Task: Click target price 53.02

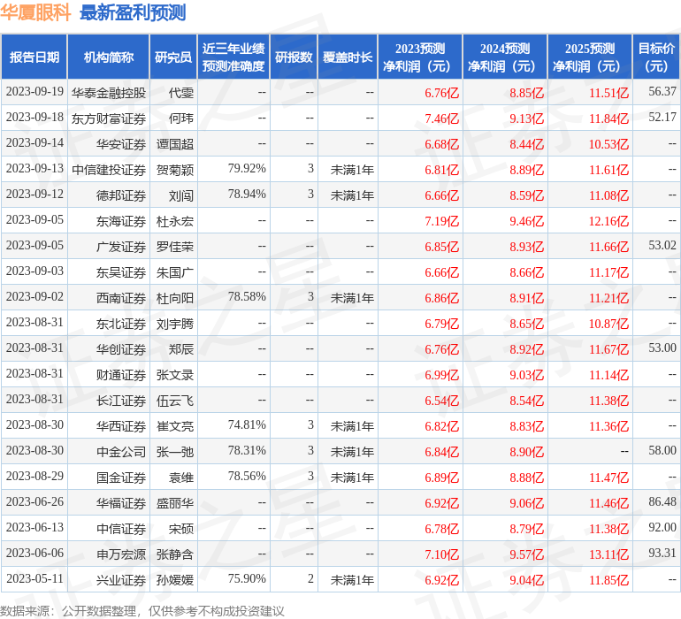Action: click(x=662, y=246)
